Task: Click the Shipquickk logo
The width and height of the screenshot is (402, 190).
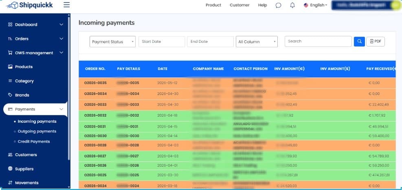Action: [29, 5]
